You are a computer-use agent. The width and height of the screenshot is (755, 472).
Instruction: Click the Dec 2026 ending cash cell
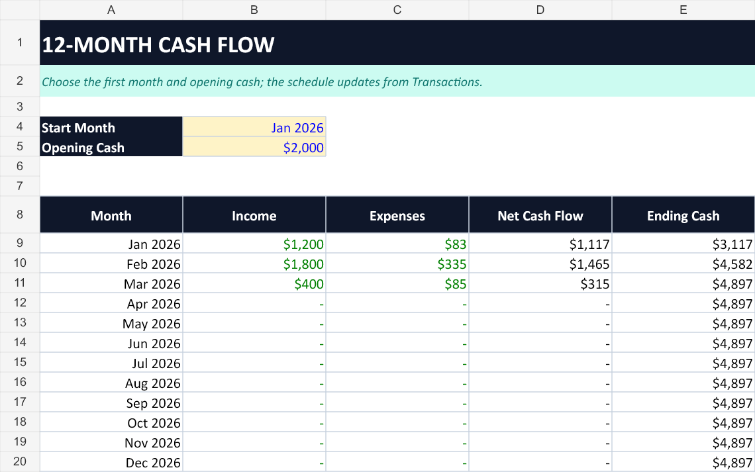(683, 462)
